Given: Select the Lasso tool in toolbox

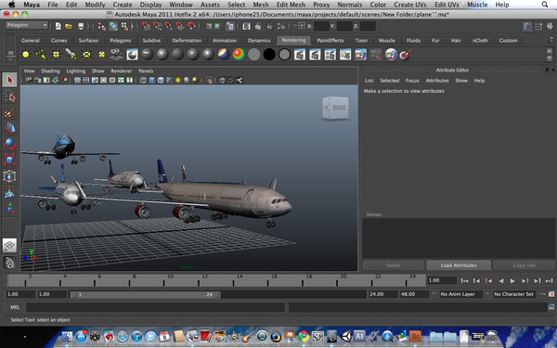Looking at the screenshot, I should pos(9,97).
